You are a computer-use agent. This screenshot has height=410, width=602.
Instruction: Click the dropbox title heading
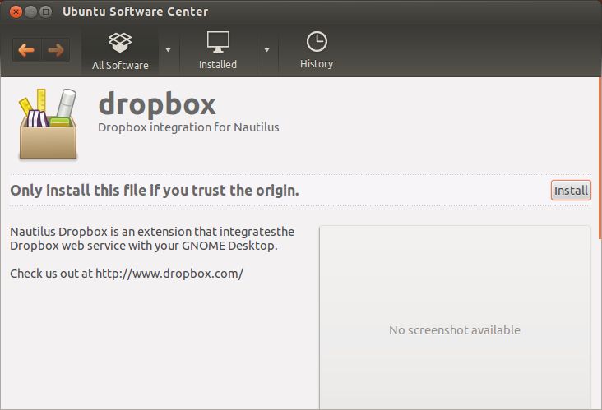[157, 104]
